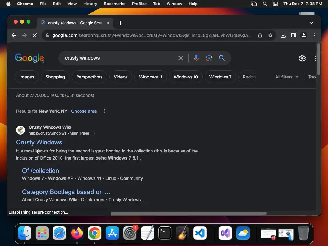Viewport: 328px width, 246px height.
Task: Open the History menu
Action: click(90, 4)
